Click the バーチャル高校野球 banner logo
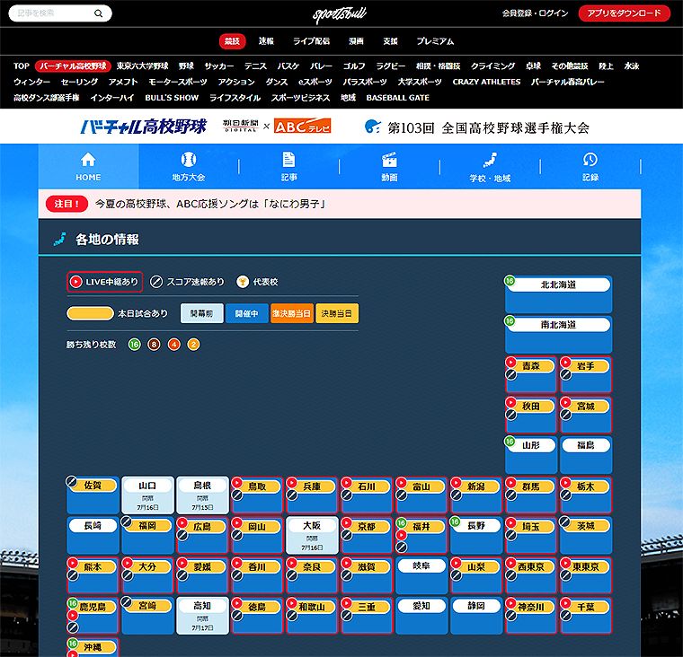 144,127
